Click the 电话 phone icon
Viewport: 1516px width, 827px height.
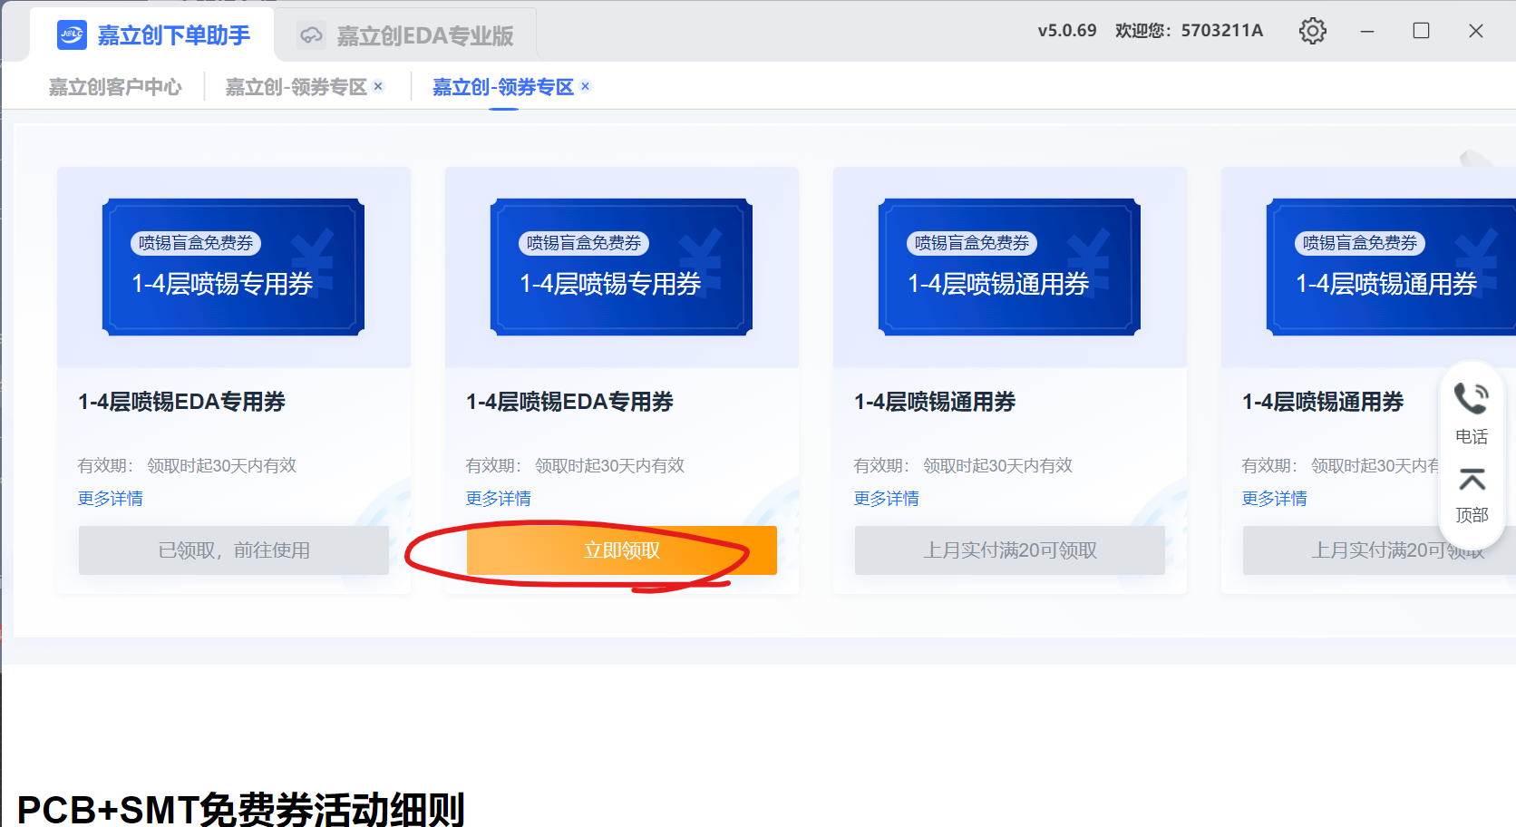point(1471,398)
